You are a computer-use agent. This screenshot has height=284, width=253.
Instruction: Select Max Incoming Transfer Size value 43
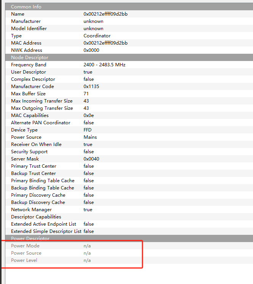click(86, 101)
